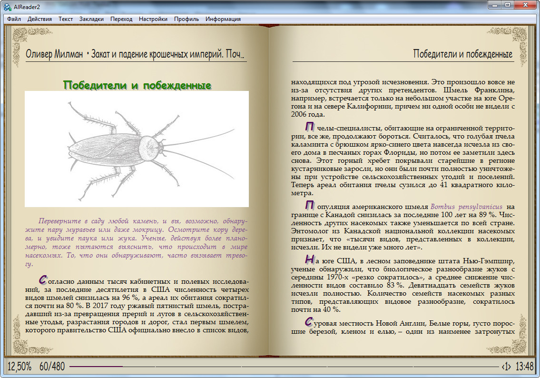540x378 pixels.
Task: Click the <1> profile indicator in status bar
Action: pos(506,366)
